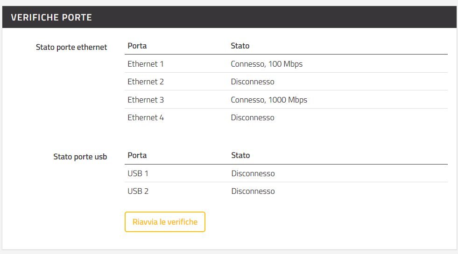Click the Riavvia le verifiche button
Image resolution: width=458 pixels, height=254 pixels.
pyautogui.click(x=165, y=222)
